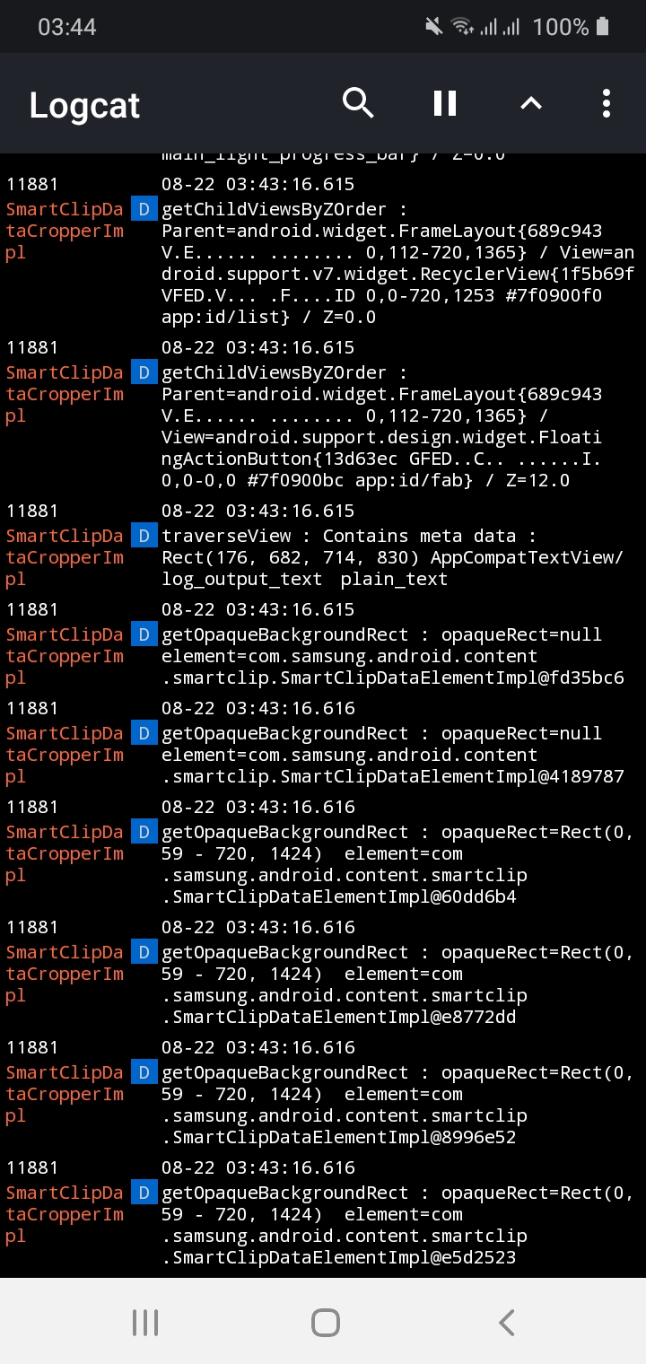Open recent apps from the navigation bar

pos(144,1321)
